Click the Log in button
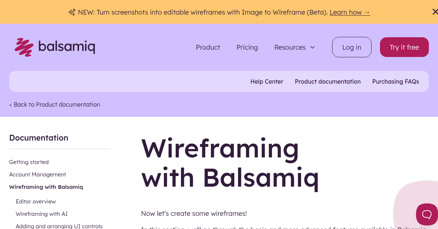 point(351,47)
